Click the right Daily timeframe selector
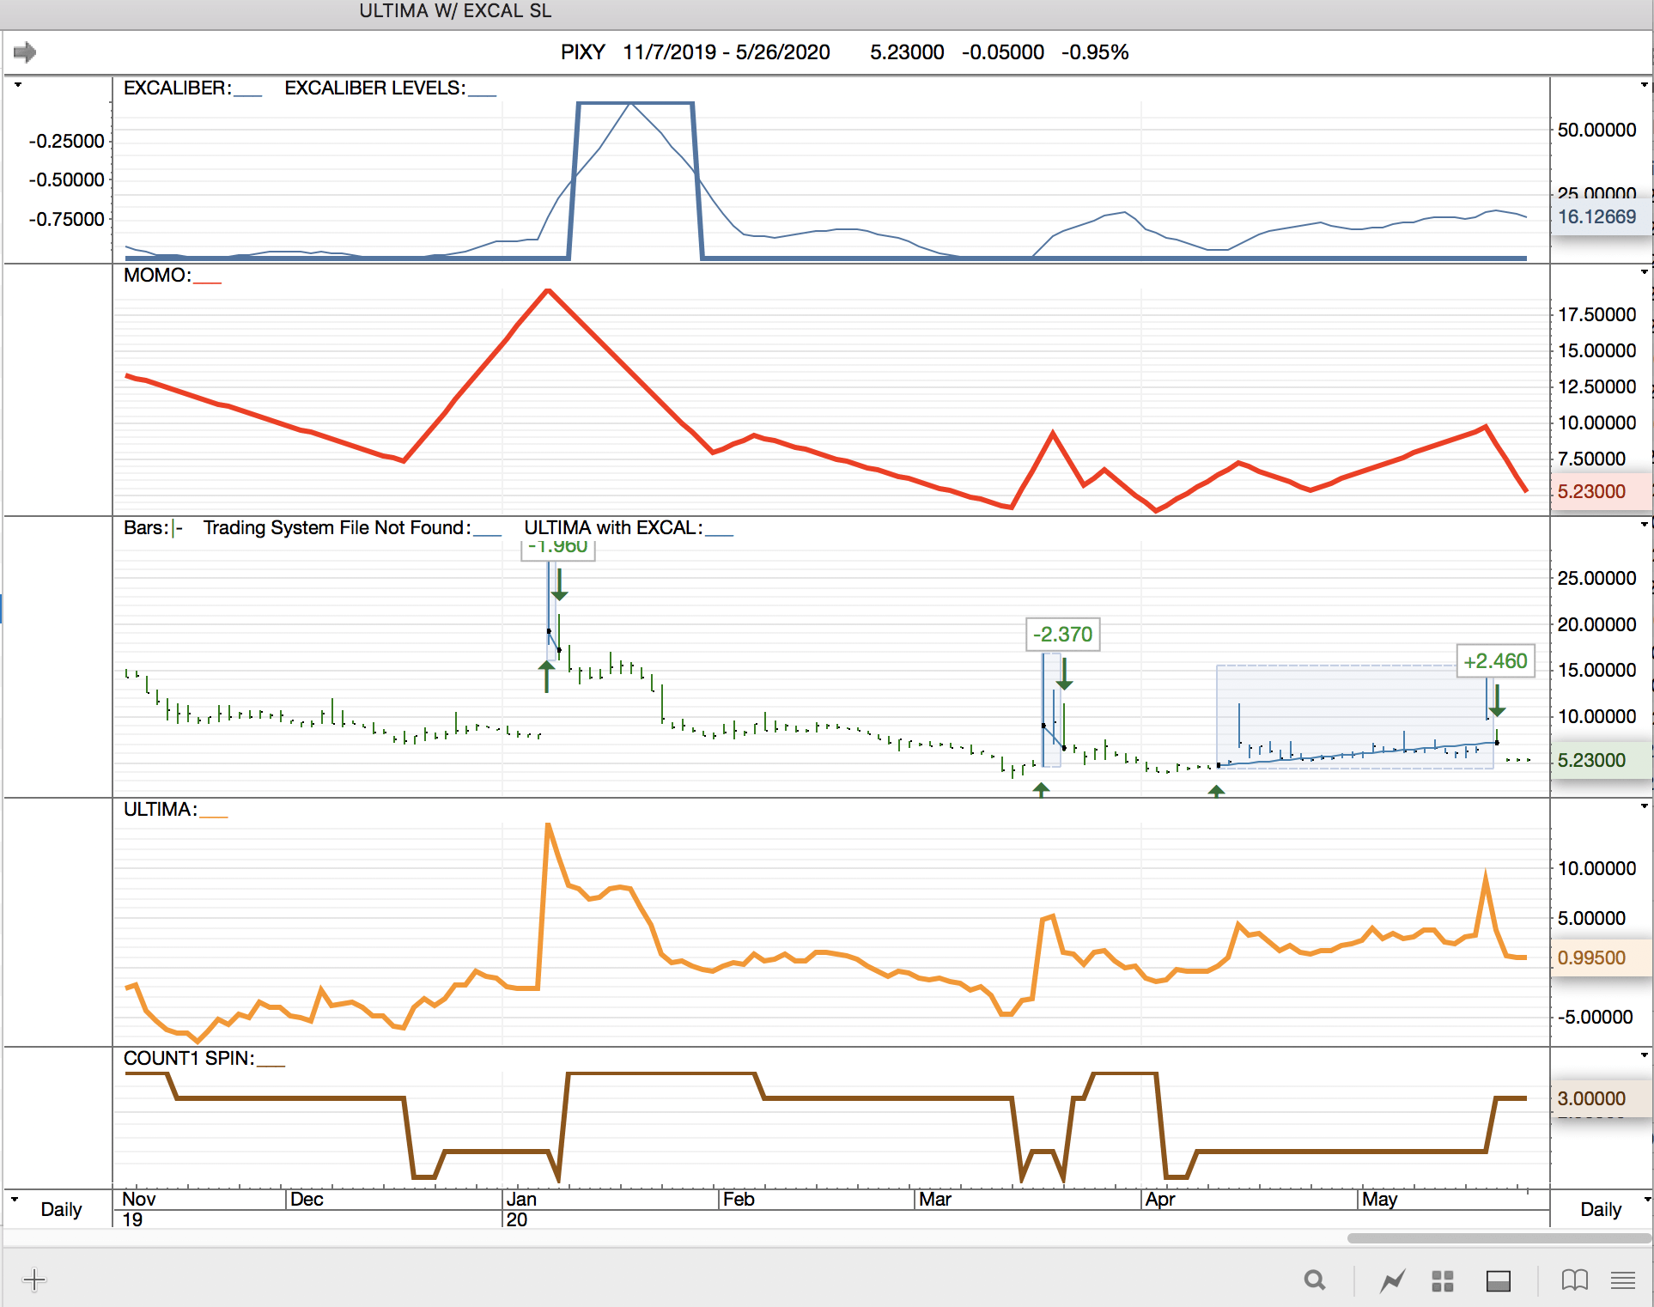 [1601, 1209]
